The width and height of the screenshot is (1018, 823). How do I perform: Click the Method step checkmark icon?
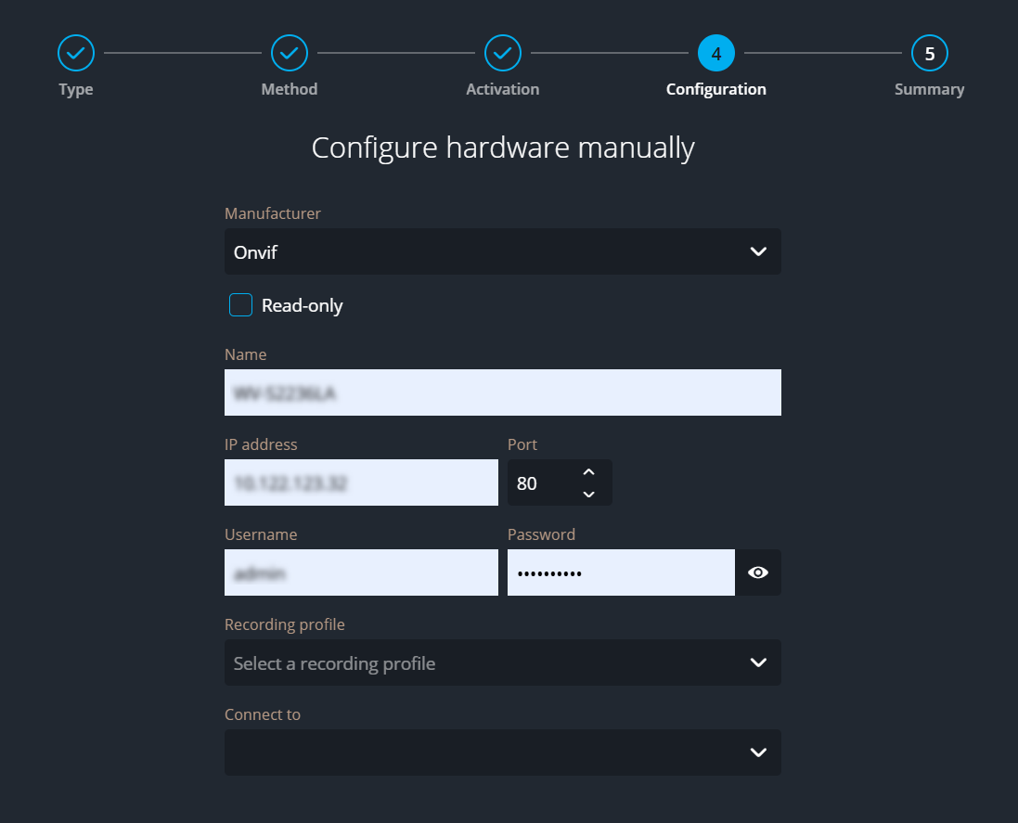point(290,54)
